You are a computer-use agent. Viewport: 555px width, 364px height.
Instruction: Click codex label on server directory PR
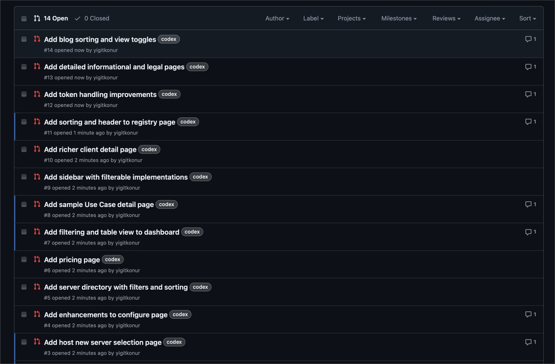pyautogui.click(x=200, y=287)
